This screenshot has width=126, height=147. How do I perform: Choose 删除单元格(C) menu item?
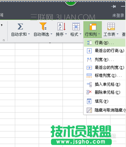tap(105, 92)
